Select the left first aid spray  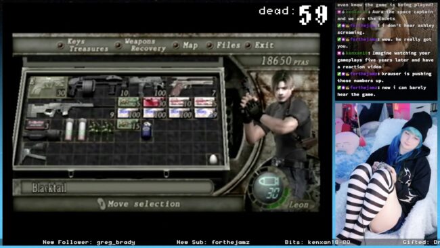[69, 129]
